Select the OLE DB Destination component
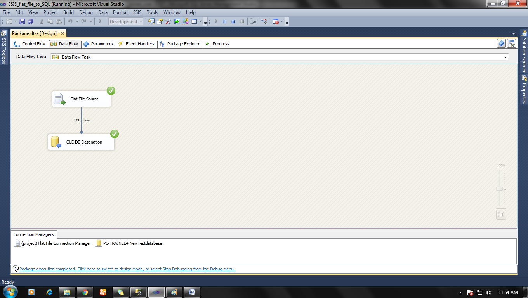This screenshot has width=528, height=298. pyautogui.click(x=81, y=142)
